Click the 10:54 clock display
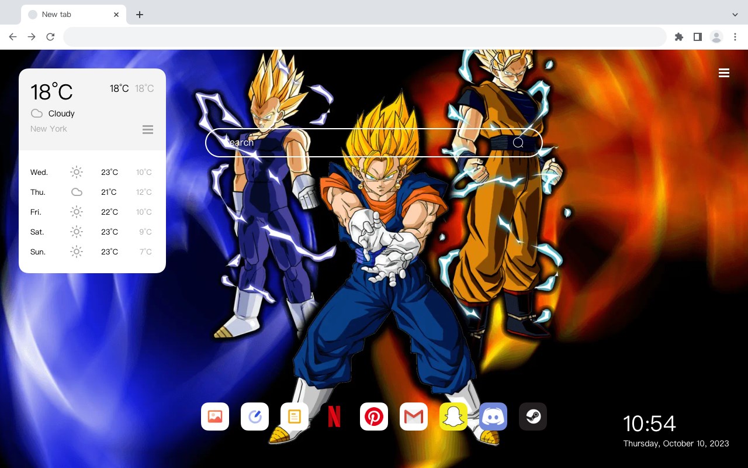Viewport: 748px width, 468px height. [649, 424]
